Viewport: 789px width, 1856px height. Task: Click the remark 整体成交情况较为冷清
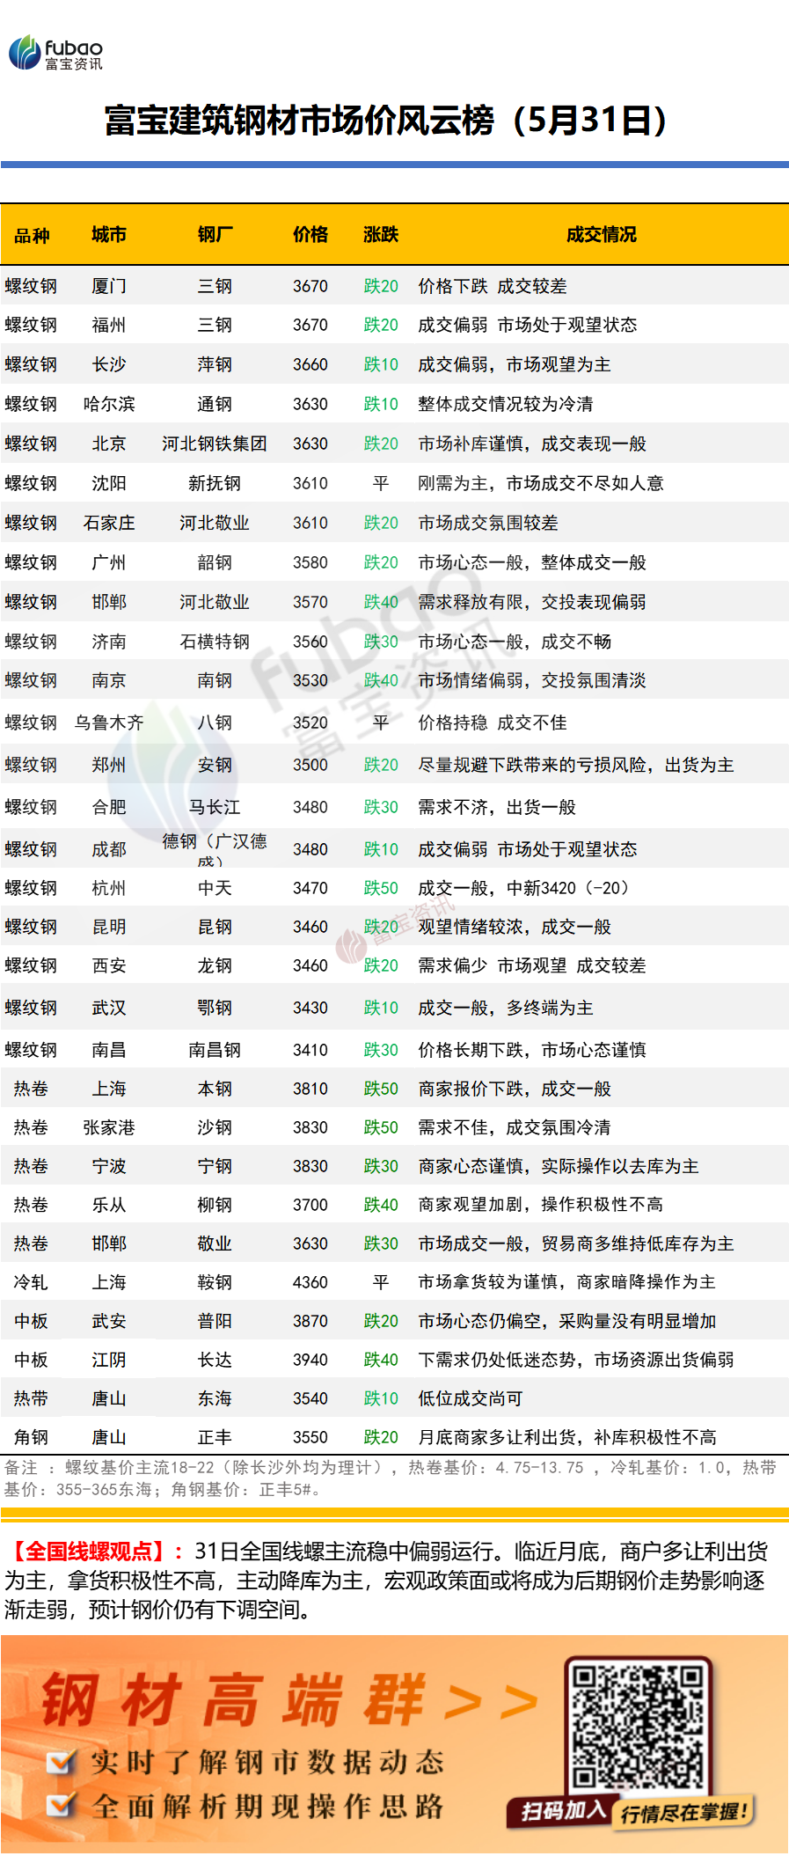pyautogui.click(x=506, y=404)
